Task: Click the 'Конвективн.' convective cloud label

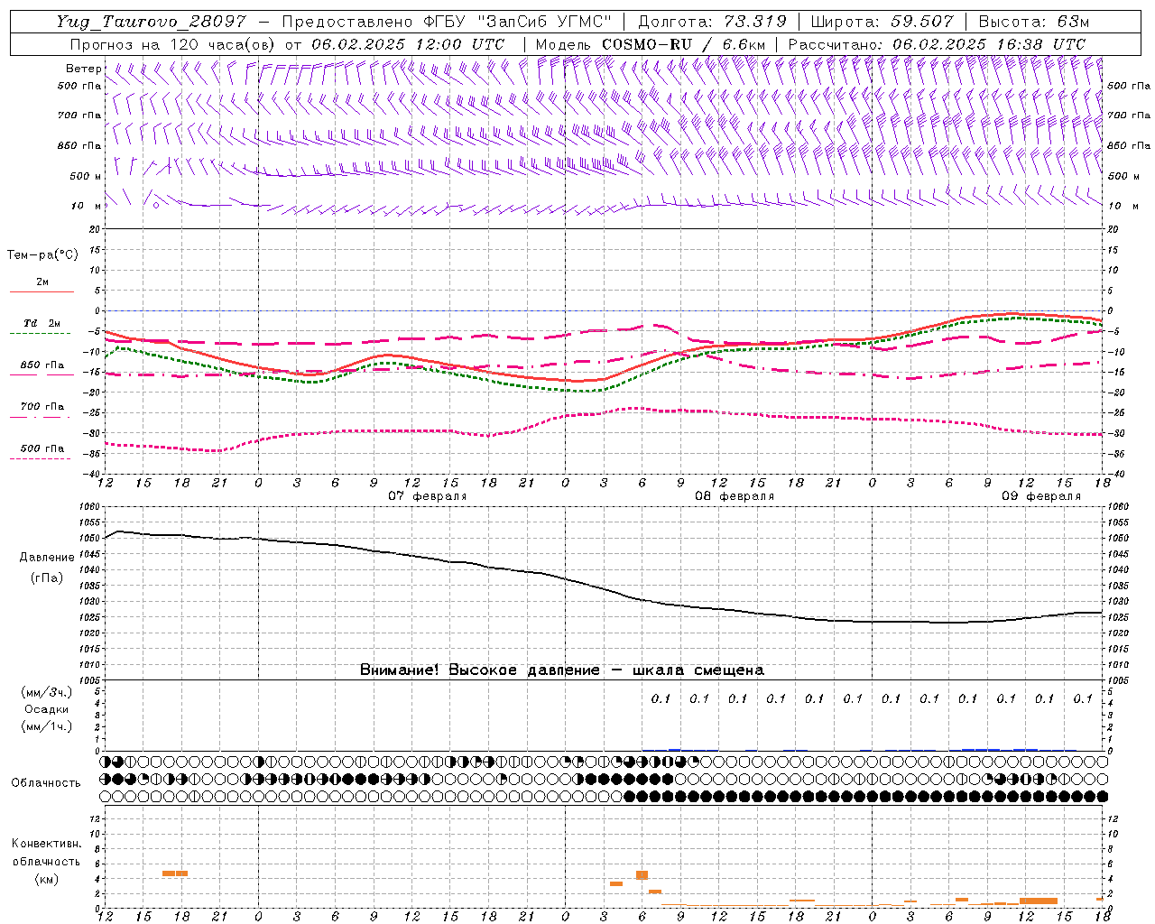Action: coord(46,844)
